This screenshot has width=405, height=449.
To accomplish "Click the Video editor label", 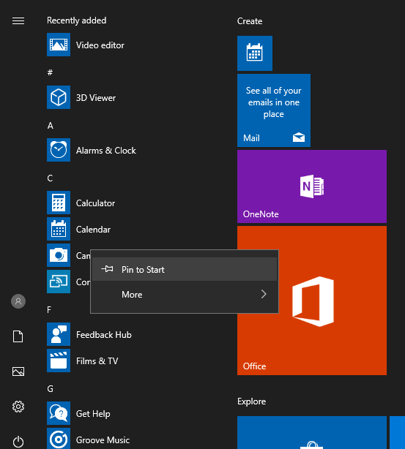I will (x=100, y=45).
